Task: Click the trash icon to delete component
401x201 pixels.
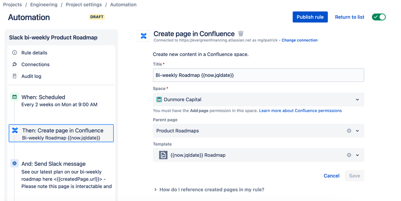Action: pos(241,34)
